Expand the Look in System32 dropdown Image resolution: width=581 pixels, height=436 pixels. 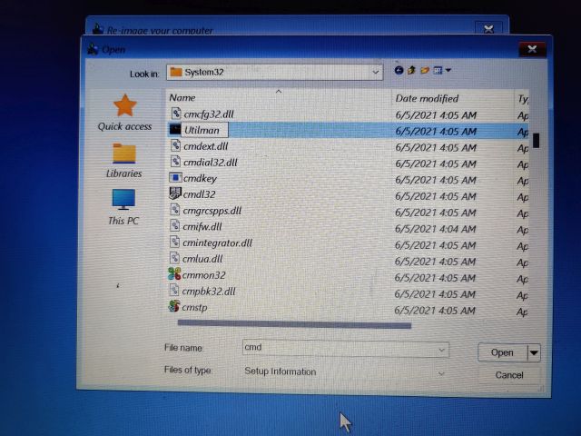375,73
